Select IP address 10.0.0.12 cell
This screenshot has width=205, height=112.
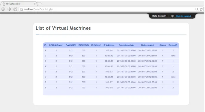[109, 56]
